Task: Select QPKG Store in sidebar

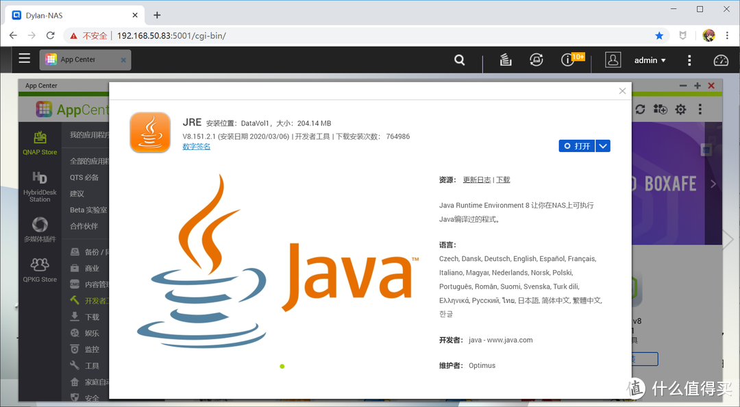Action: click(x=40, y=269)
